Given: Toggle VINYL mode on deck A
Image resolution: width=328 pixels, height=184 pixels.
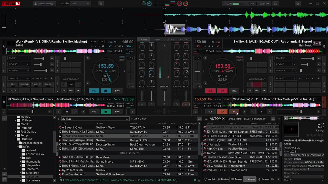Looking at the screenshot, I should (122, 57).
